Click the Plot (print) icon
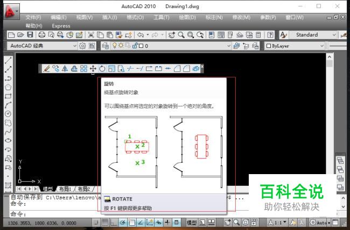 42,35
